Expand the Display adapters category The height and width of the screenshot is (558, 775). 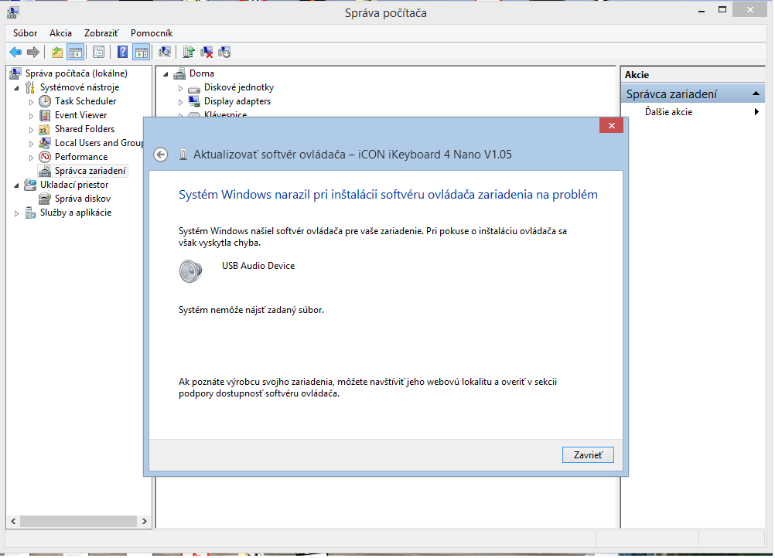tap(180, 102)
